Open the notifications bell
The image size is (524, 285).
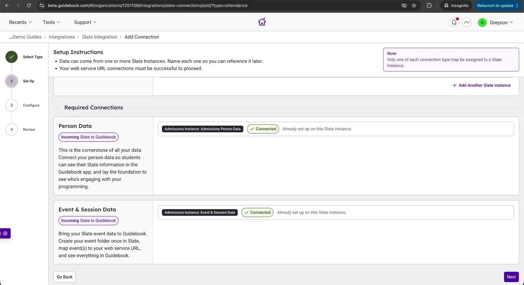coord(454,22)
